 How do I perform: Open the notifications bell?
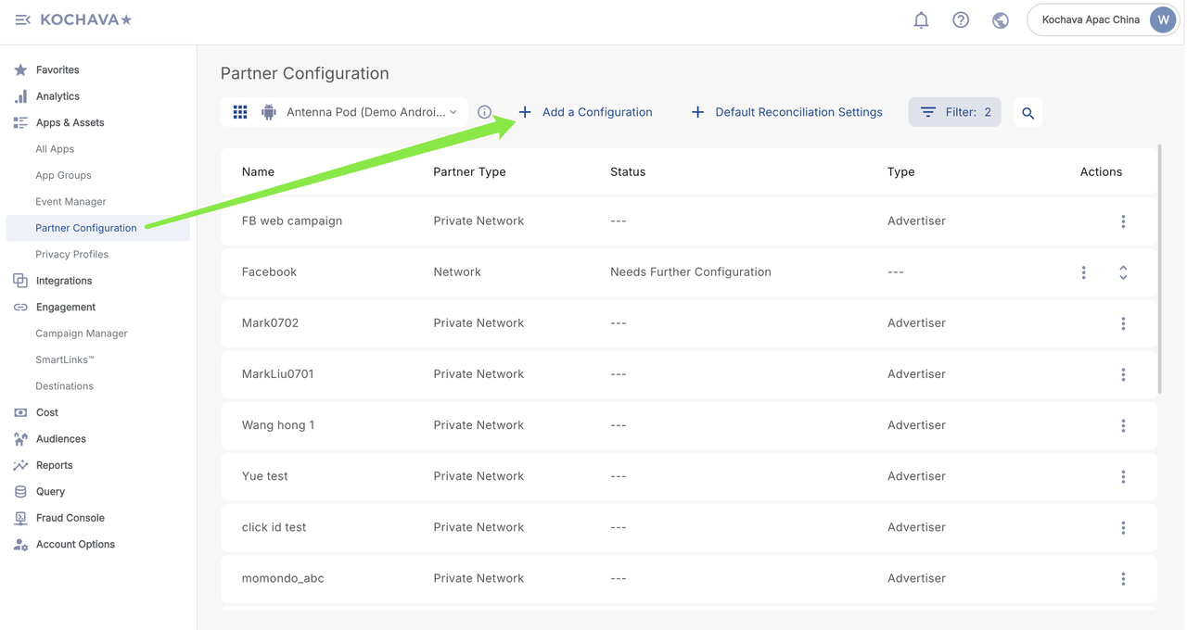(921, 20)
